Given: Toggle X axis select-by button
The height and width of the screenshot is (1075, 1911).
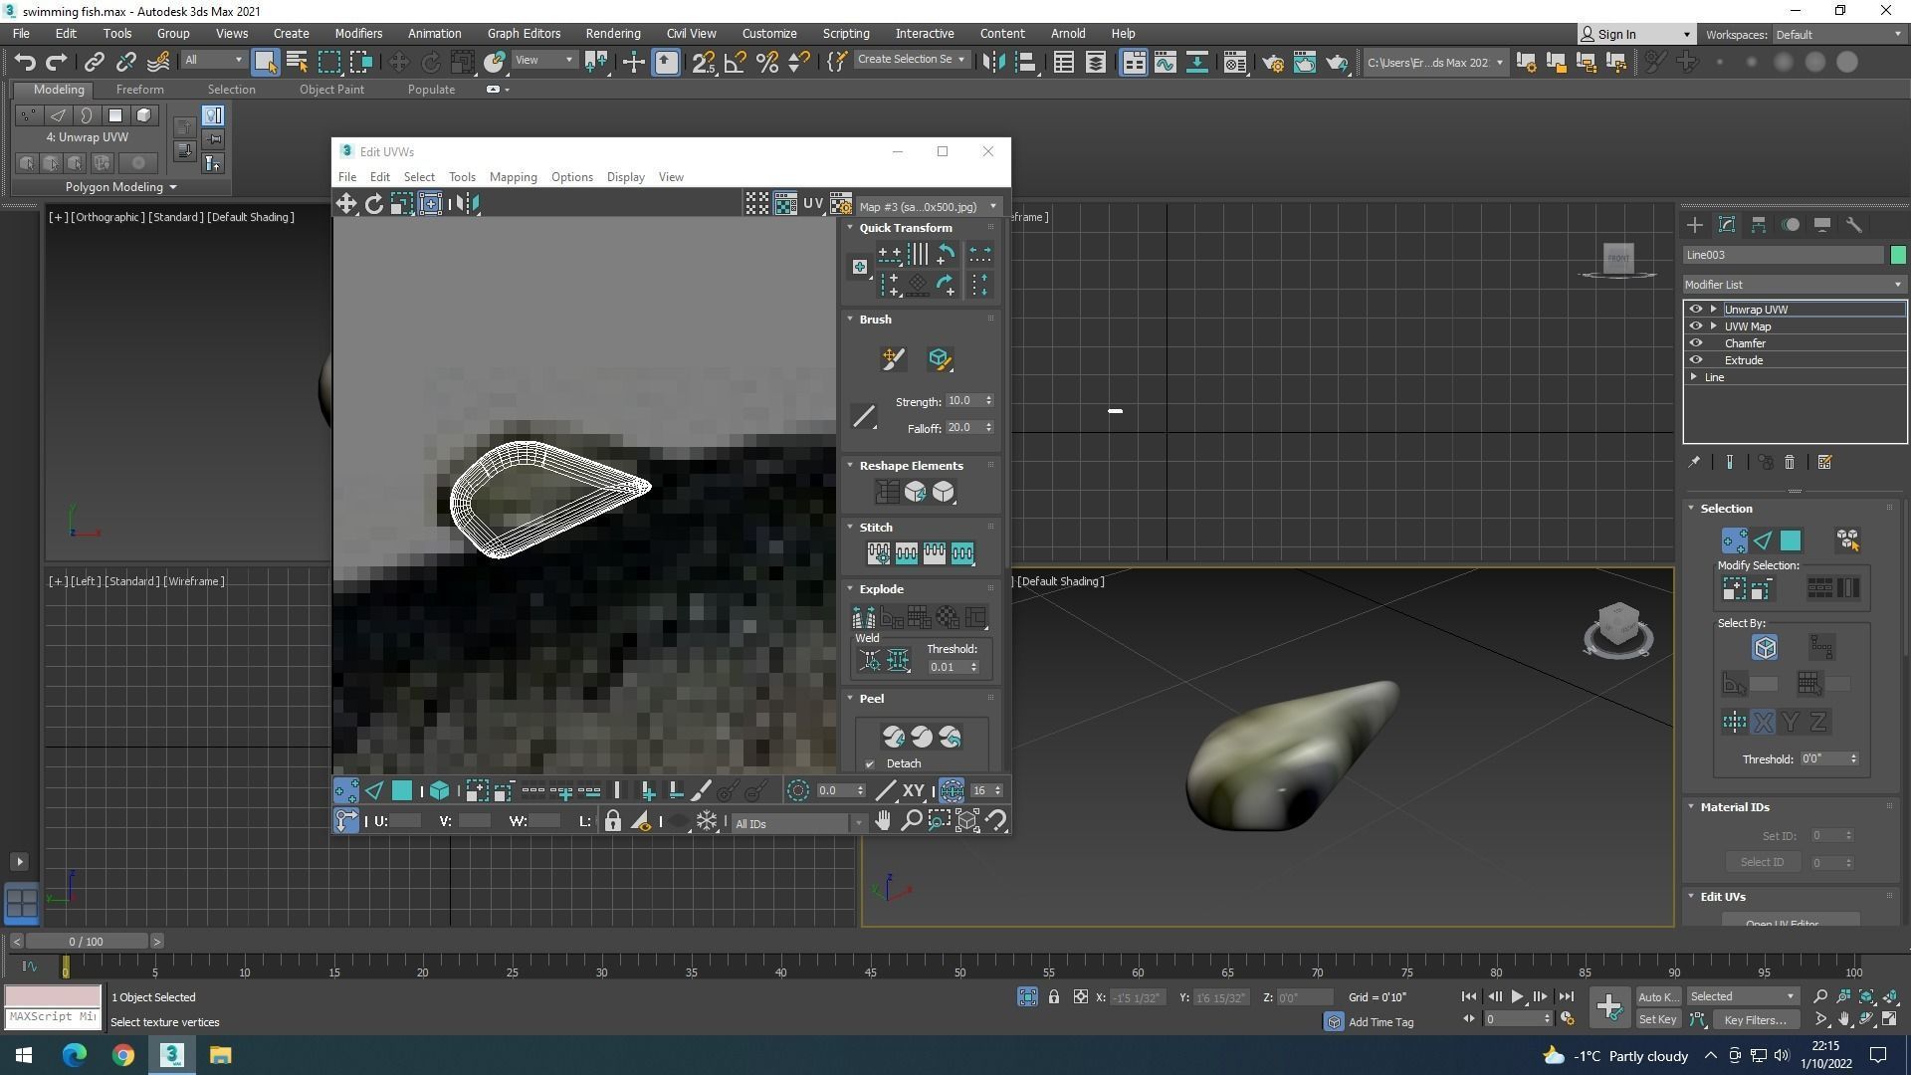Looking at the screenshot, I should click(1762, 723).
